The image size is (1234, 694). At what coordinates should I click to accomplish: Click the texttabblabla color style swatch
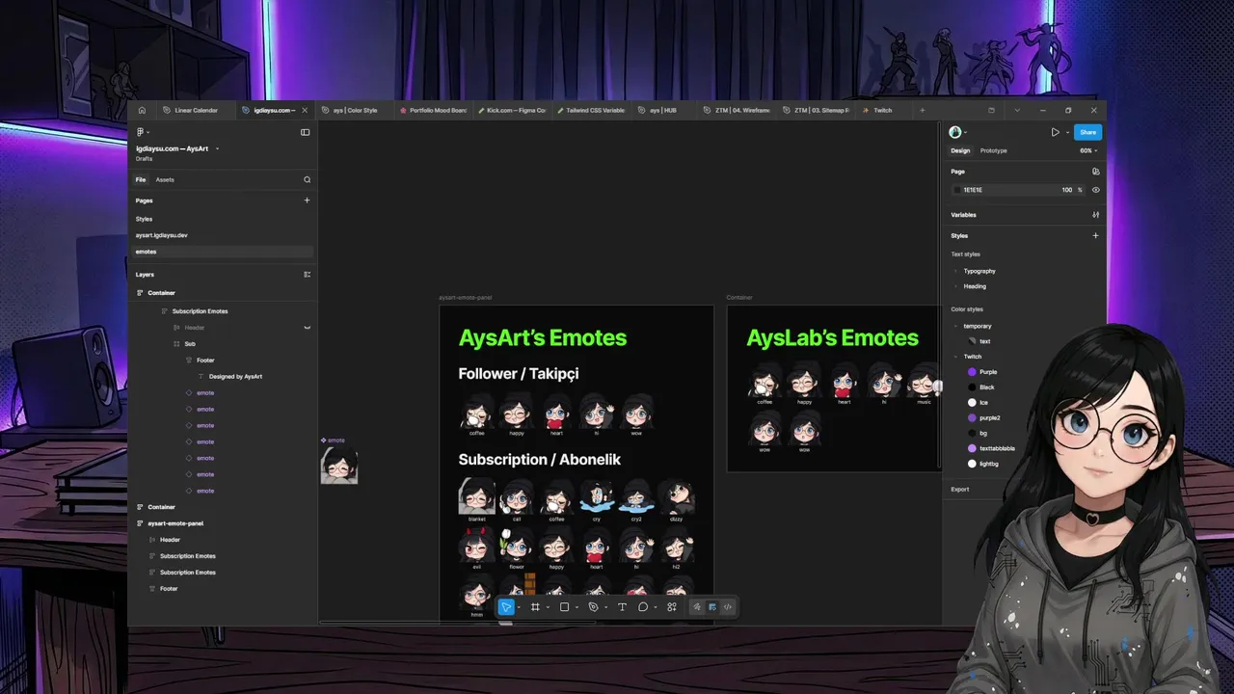point(972,448)
